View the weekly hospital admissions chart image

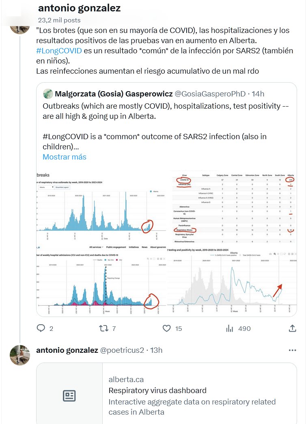[101, 280]
